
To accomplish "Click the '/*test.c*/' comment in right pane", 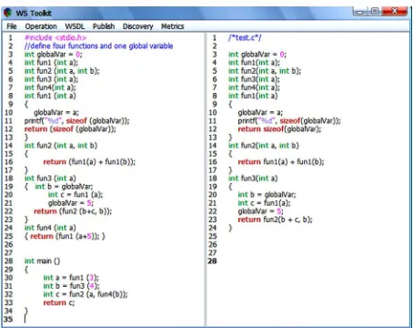I will [x=245, y=37].
